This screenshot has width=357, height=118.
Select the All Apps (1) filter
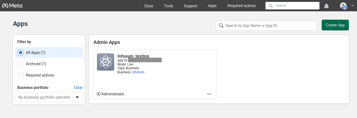point(49,53)
